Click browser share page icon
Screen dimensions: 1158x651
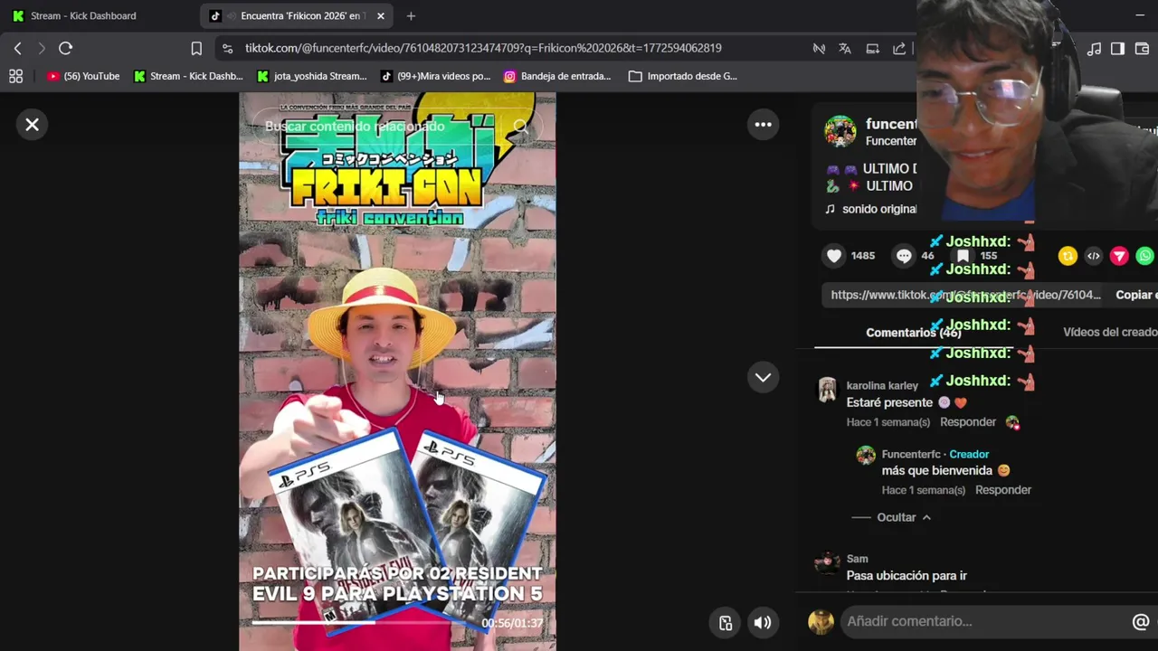click(x=899, y=48)
